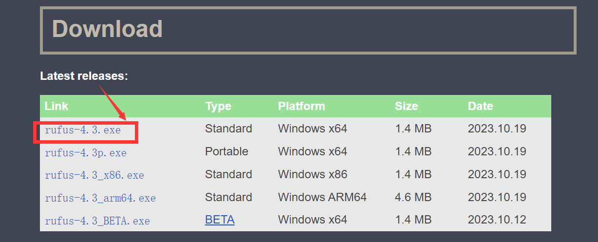Select Windows x64 in BETA row
Screen dimensions: 598x242
point(313,220)
